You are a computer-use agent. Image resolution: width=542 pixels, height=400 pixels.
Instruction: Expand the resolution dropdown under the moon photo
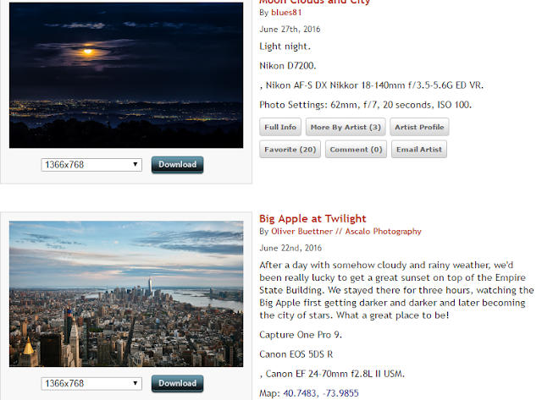(91, 165)
